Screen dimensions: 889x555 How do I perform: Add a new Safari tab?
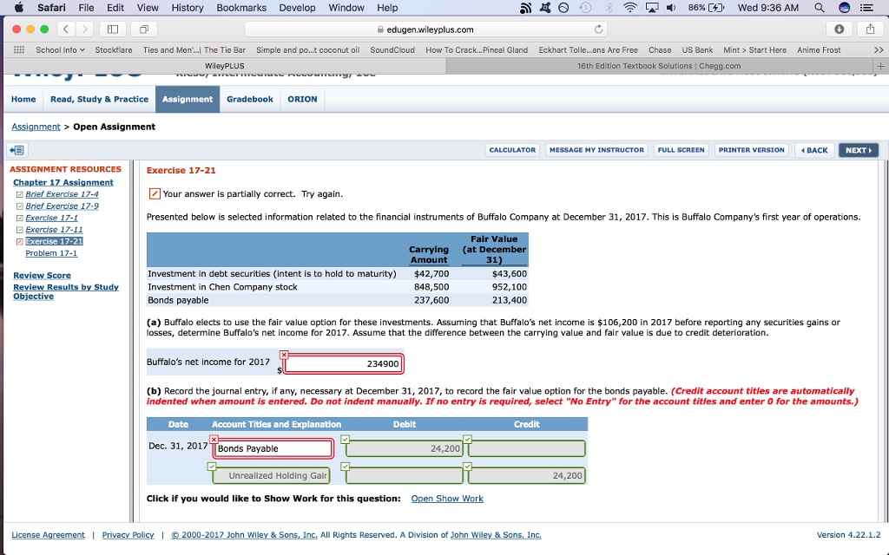click(880, 66)
